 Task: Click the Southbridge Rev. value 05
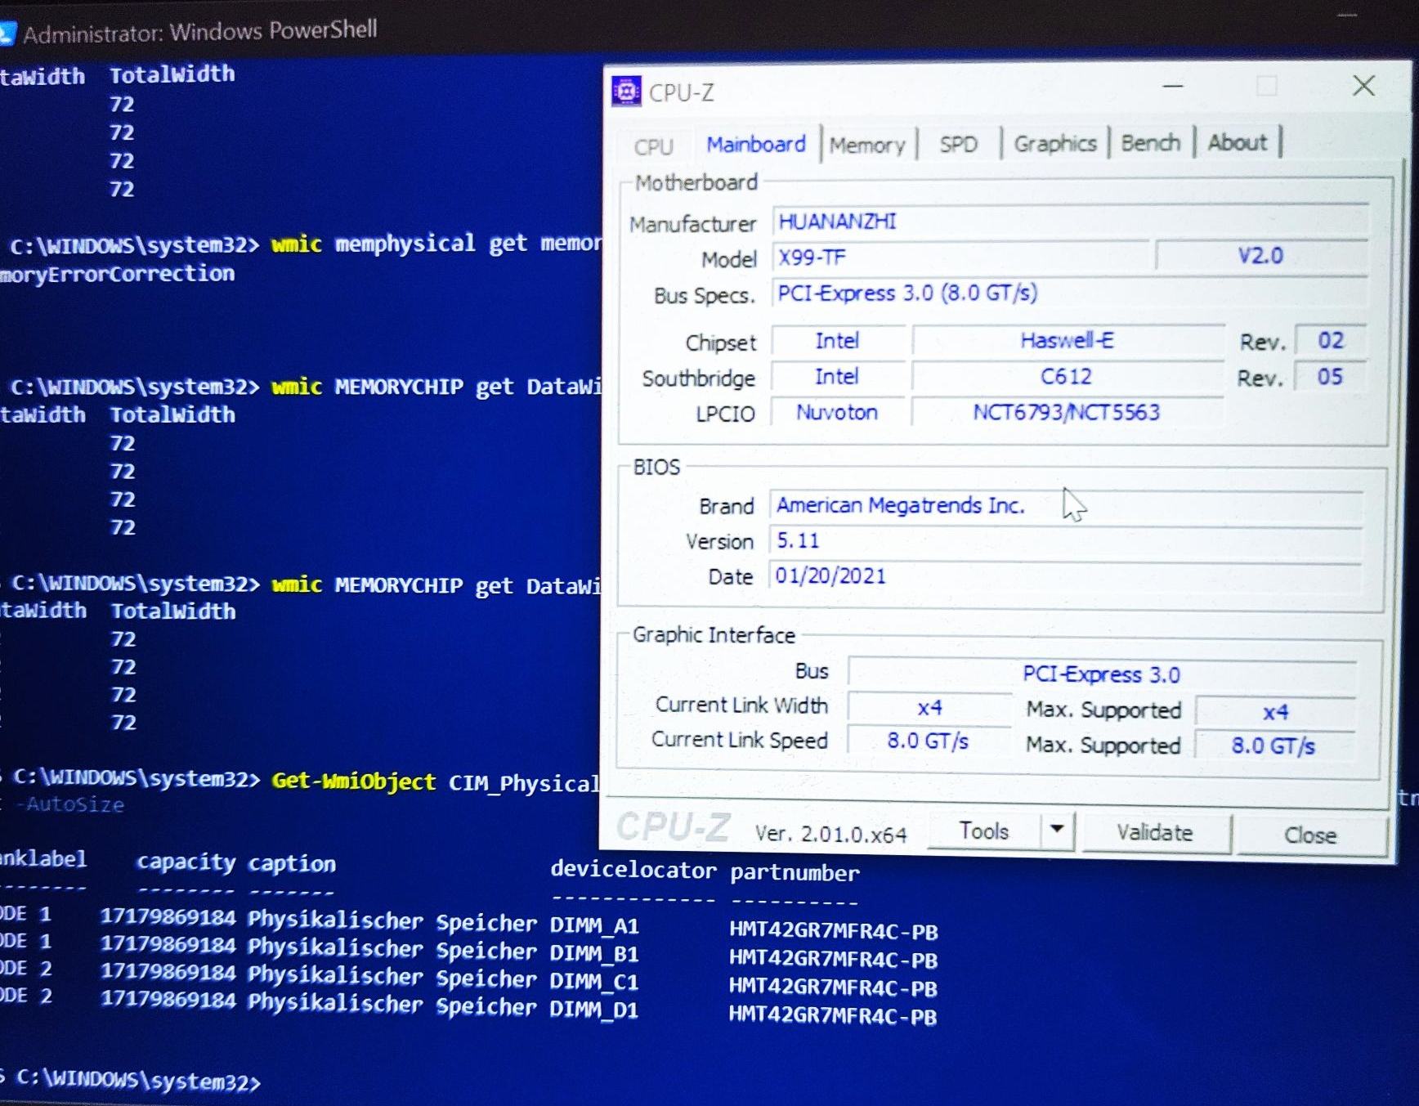click(x=1329, y=376)
